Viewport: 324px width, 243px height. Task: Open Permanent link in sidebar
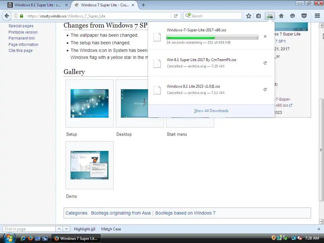tap(22, 38)
